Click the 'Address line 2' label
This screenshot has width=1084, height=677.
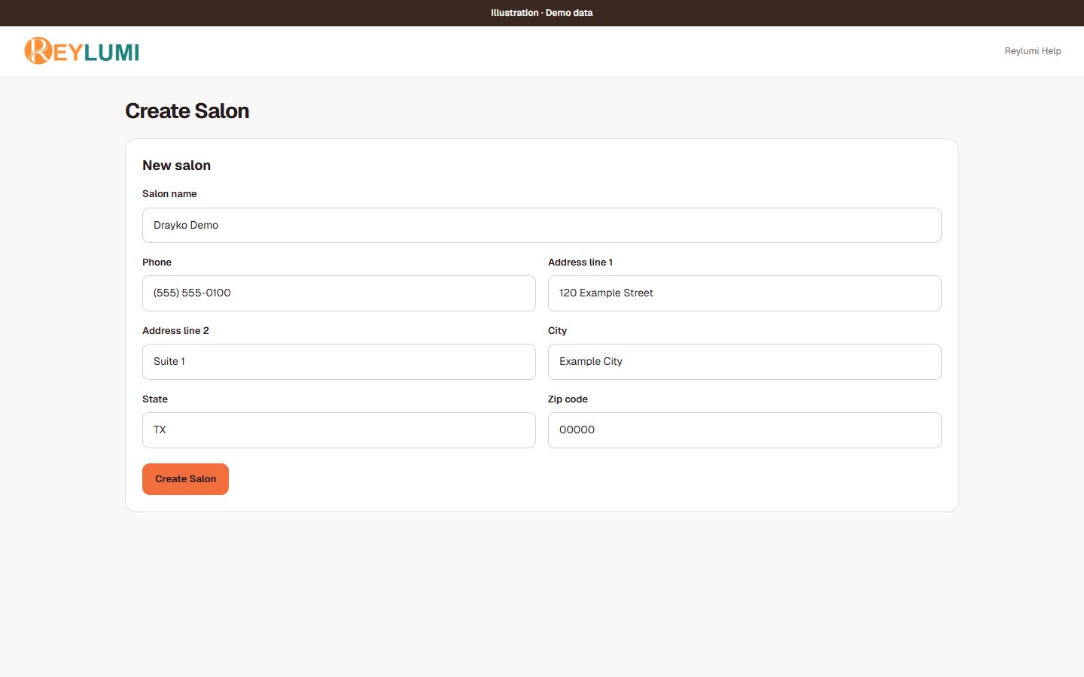pos(175,331)
